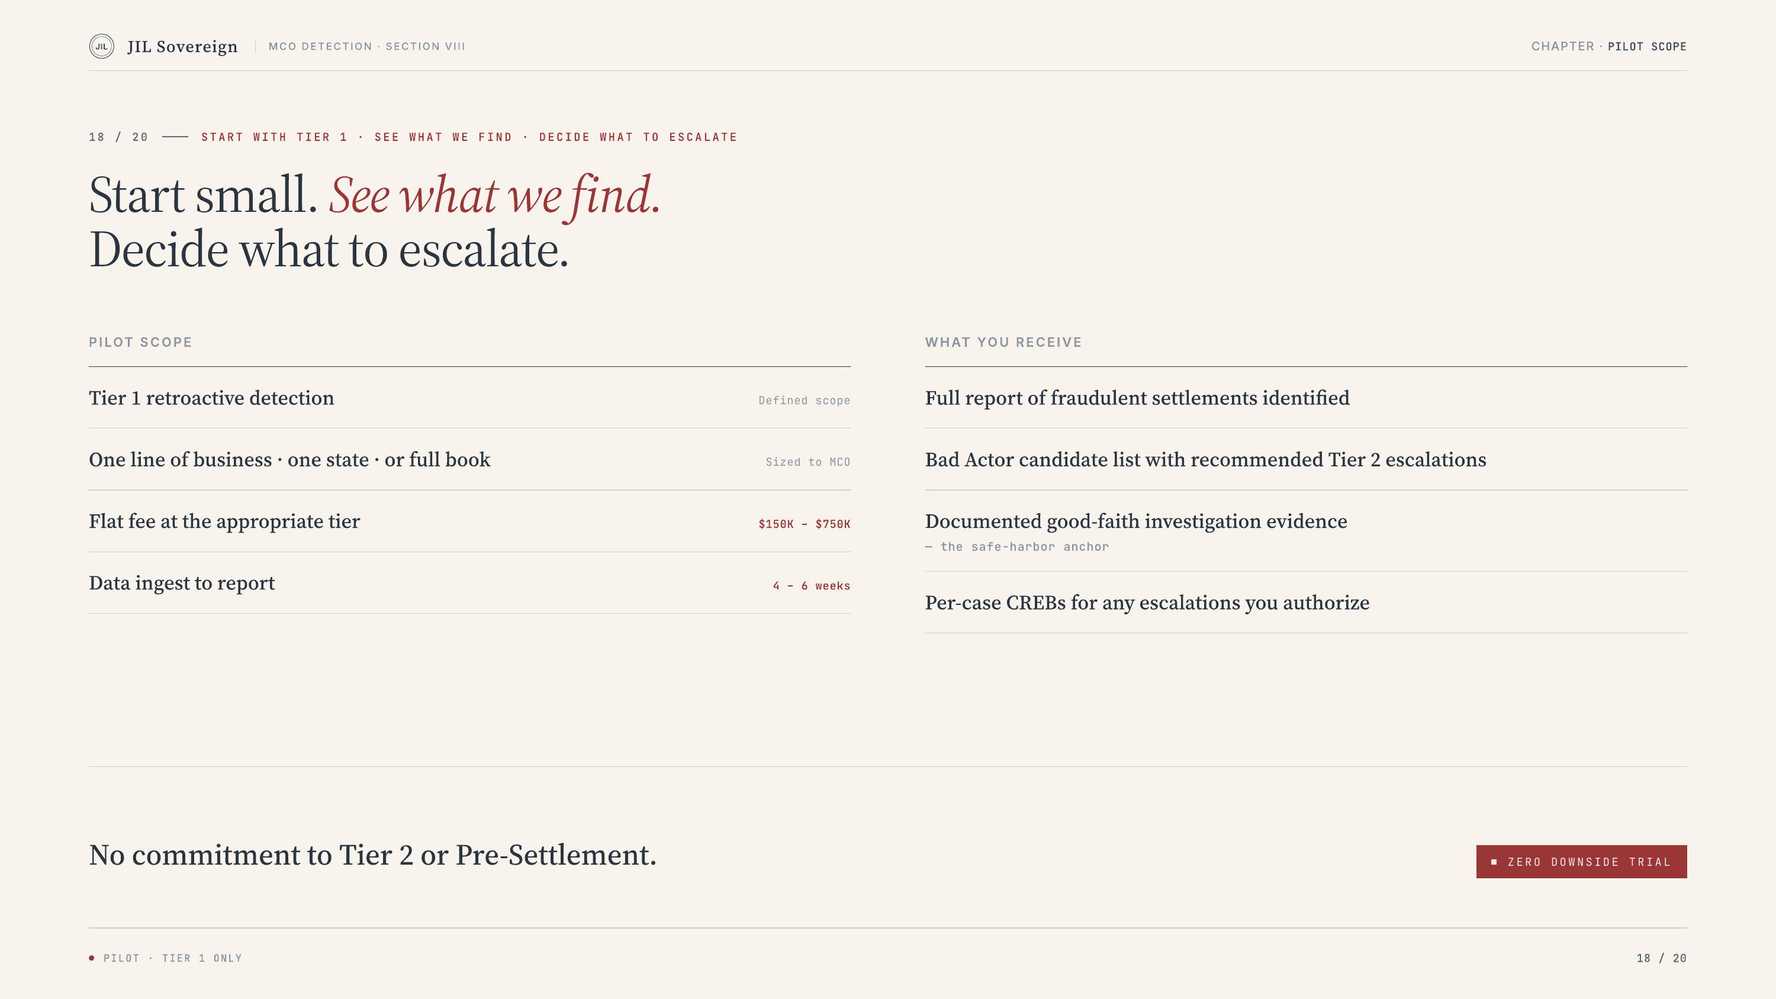Click the Pilot Scope column heading

tap(141, 342)
